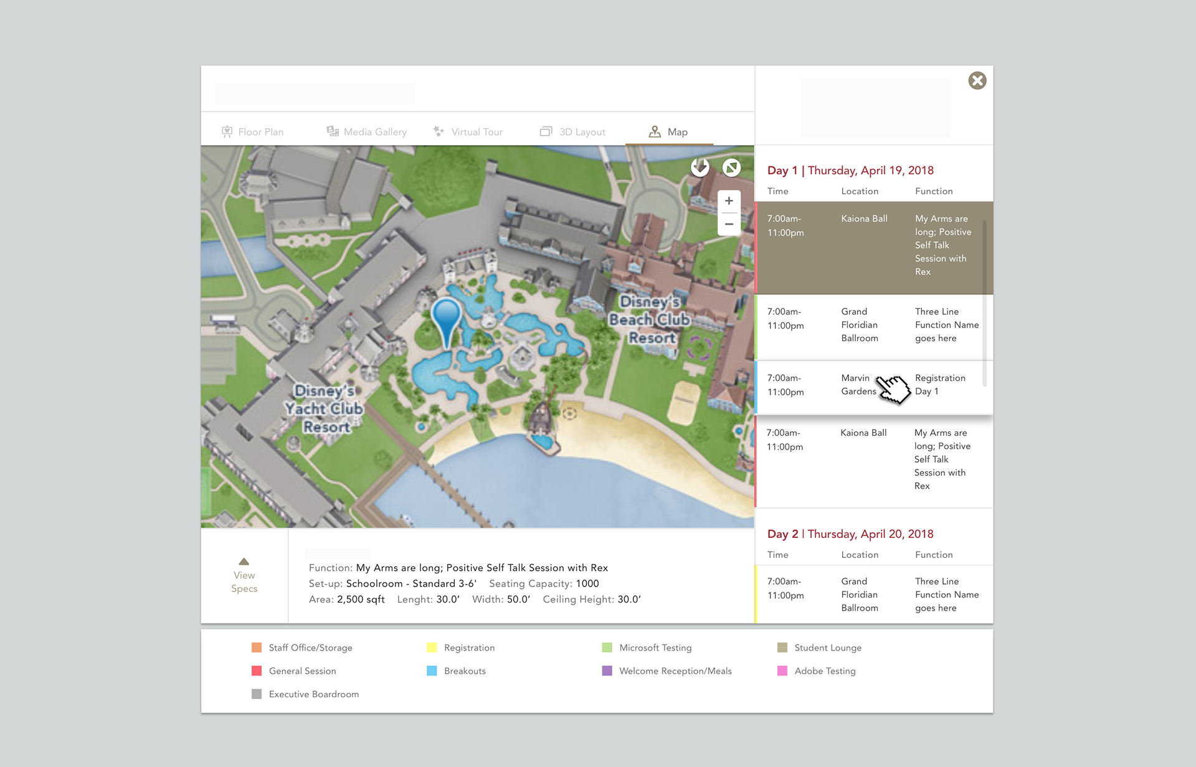Viewport: 1196px width, 767px height.
Task: Click the Seating Capacity 1000 value
Action: point(587,583)
